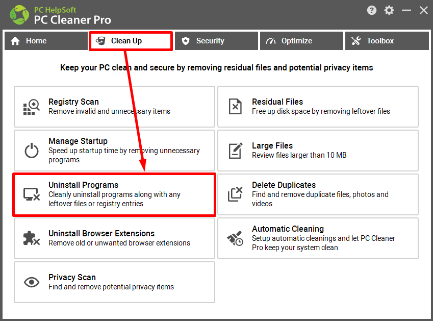Open Delete Duplicates by its title

point(284,185)
